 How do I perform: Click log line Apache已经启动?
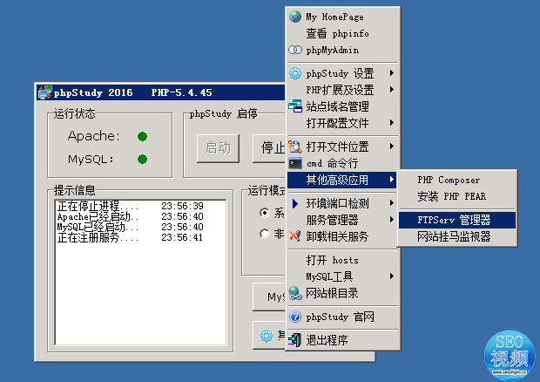[98, 216]
